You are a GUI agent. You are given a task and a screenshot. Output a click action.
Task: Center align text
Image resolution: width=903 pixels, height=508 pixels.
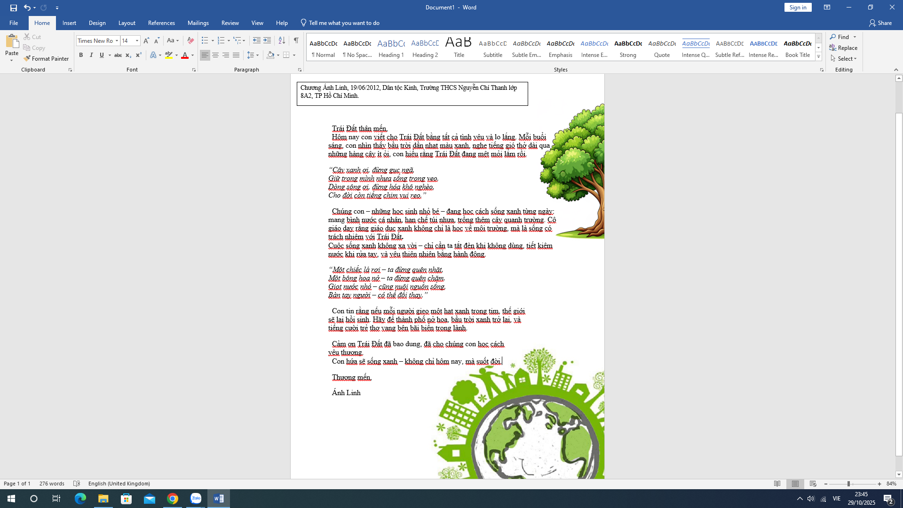point(215,55)
